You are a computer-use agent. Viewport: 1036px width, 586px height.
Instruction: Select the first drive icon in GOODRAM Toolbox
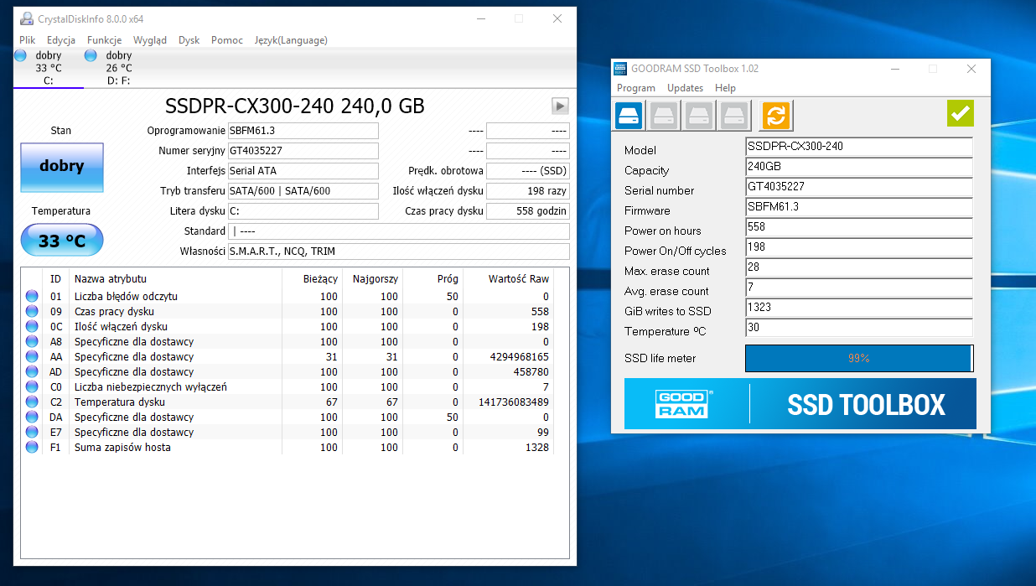pos(629,116)
